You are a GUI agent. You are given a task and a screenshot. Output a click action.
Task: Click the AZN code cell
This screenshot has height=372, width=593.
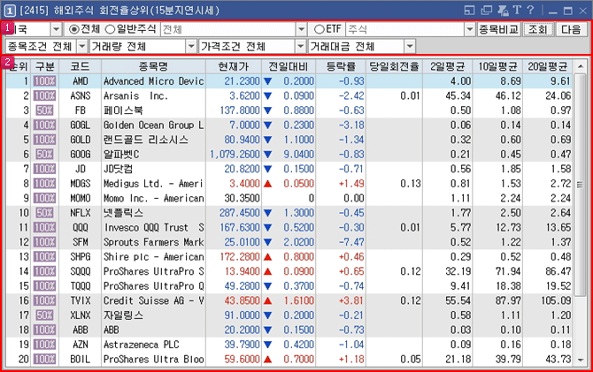tap(81, 345)
